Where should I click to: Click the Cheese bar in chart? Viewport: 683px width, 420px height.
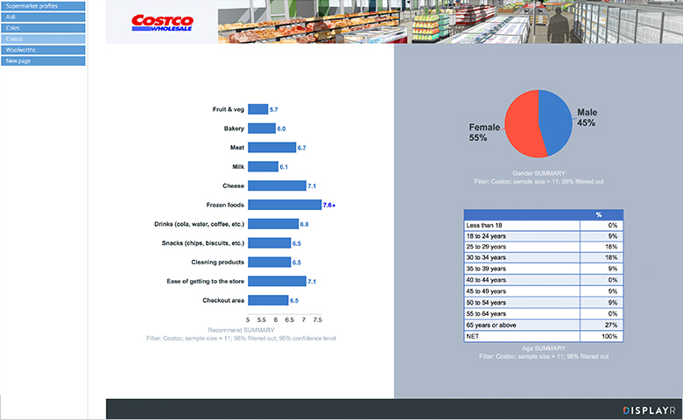pos(277,185)
